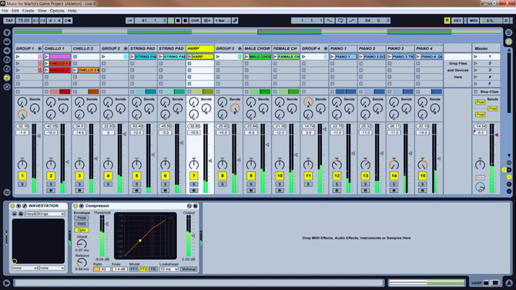Click the Master volume fader handle
Image resolution: width=516 pixels, height=290 pixels.
[497, 135]
